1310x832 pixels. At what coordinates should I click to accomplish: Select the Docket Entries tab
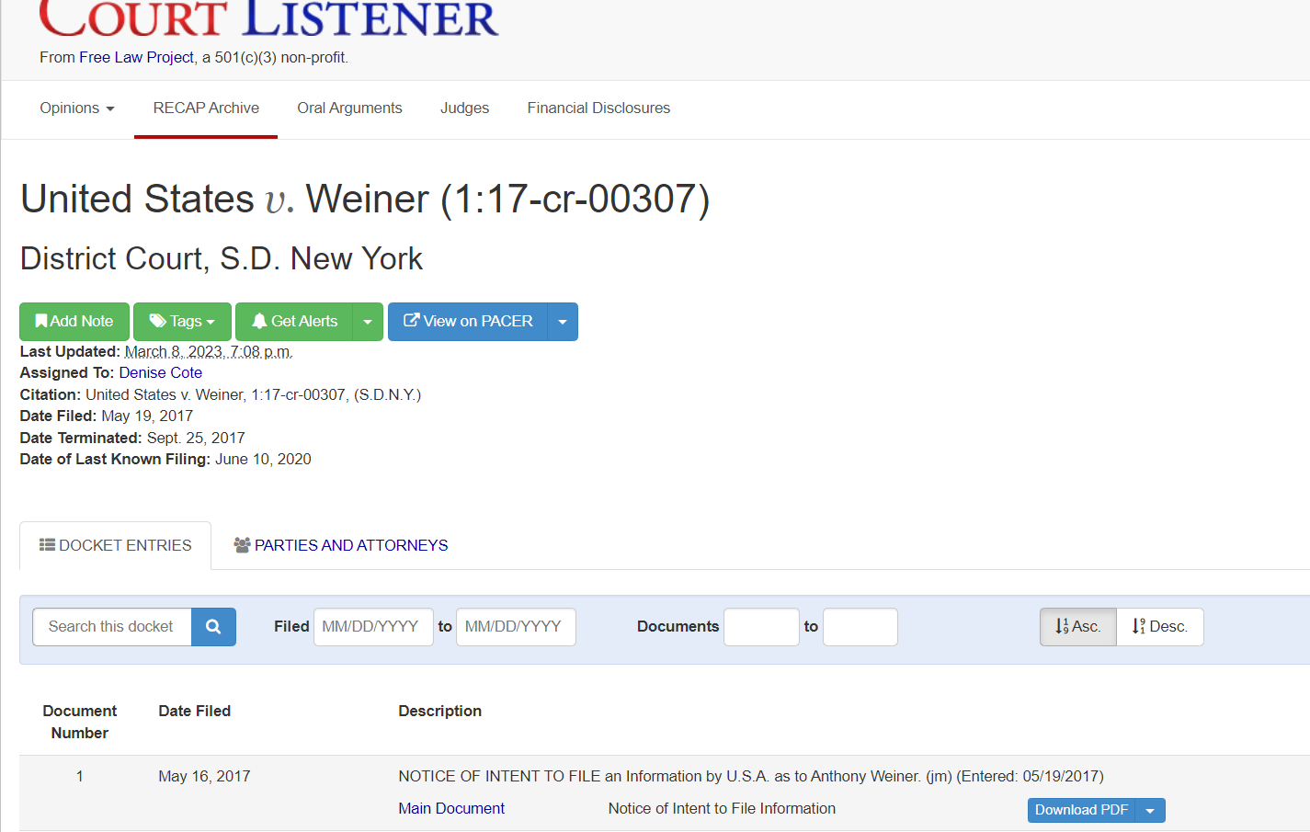tap(115, 545)
